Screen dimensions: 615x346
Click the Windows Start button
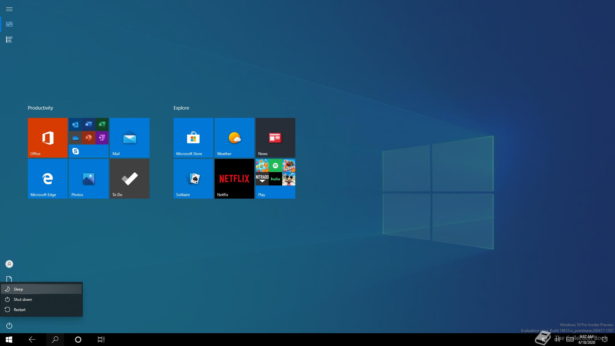[x=9, y=340]
